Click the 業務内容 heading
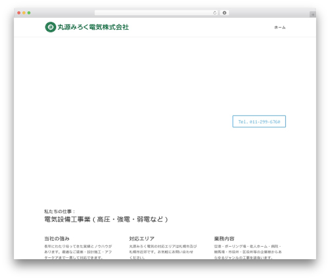Image resolution: width=330 pixels, height=279 pixels. pos(224,239)
